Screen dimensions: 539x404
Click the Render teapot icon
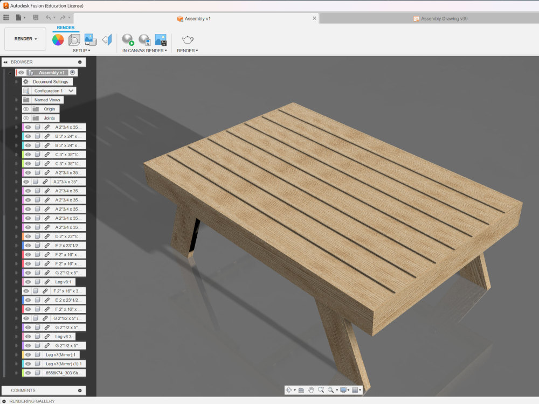point(188,40)
